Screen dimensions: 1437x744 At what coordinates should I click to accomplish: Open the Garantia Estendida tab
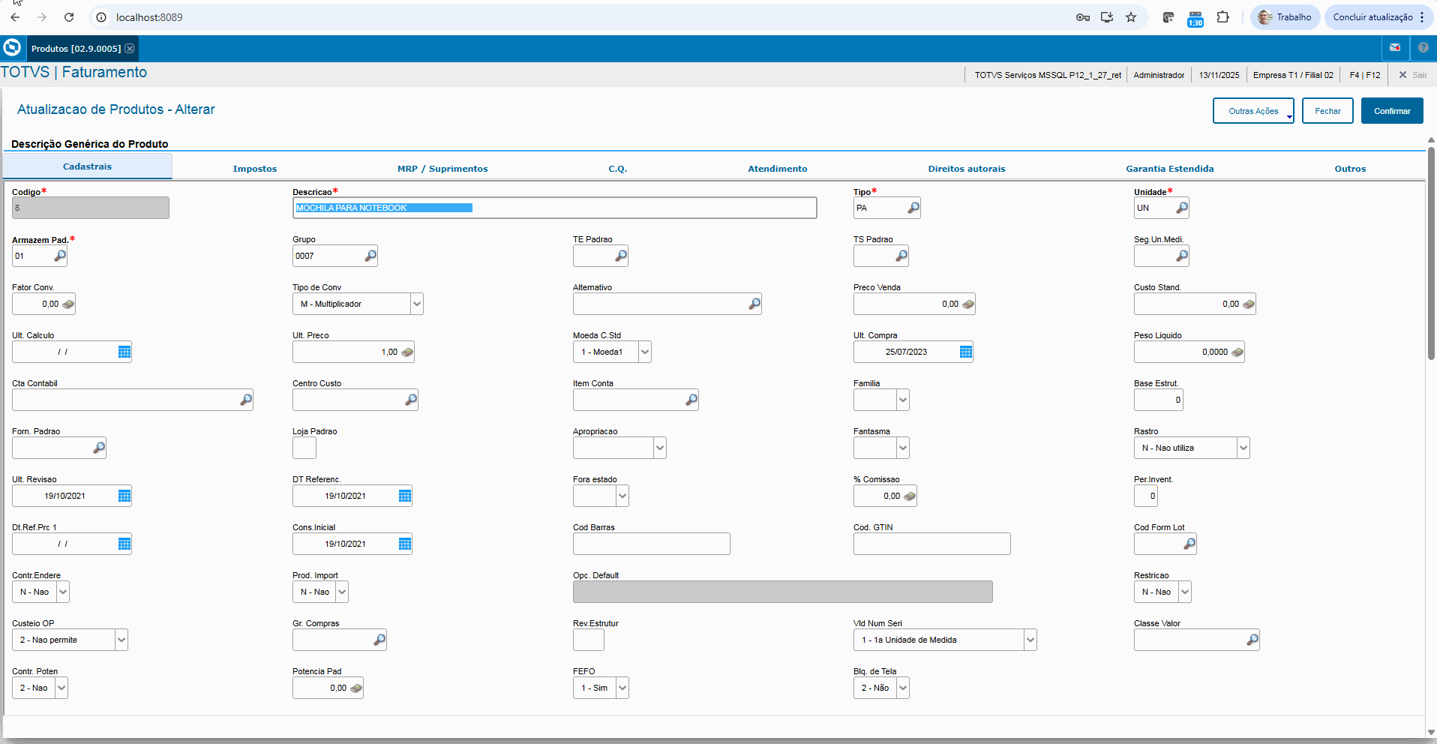coord(1170,169)
